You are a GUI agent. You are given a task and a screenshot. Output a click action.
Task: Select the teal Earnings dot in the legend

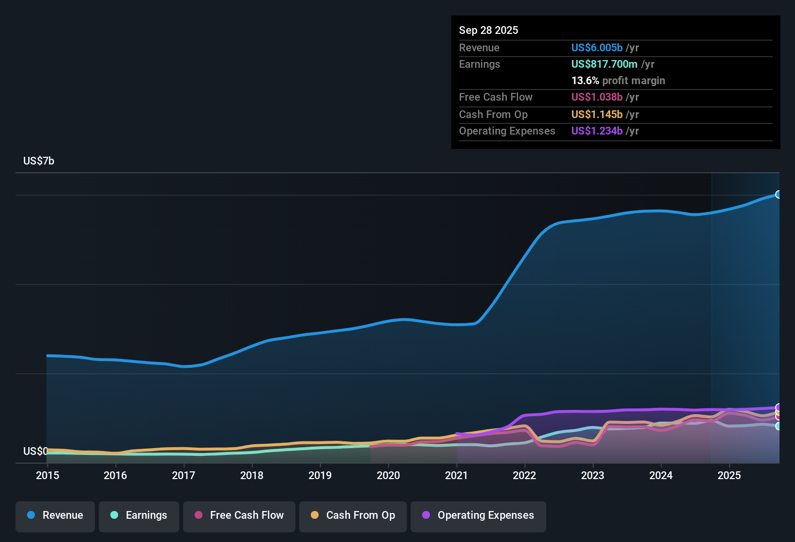point(114,515)
